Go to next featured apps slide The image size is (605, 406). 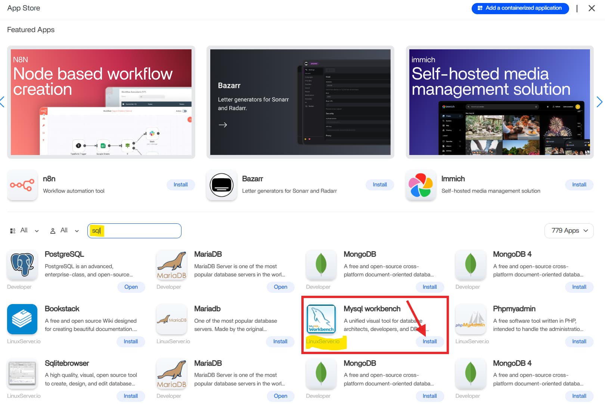point(599,102)
